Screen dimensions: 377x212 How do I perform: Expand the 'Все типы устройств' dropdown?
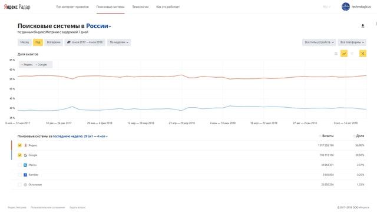[319, 42]
